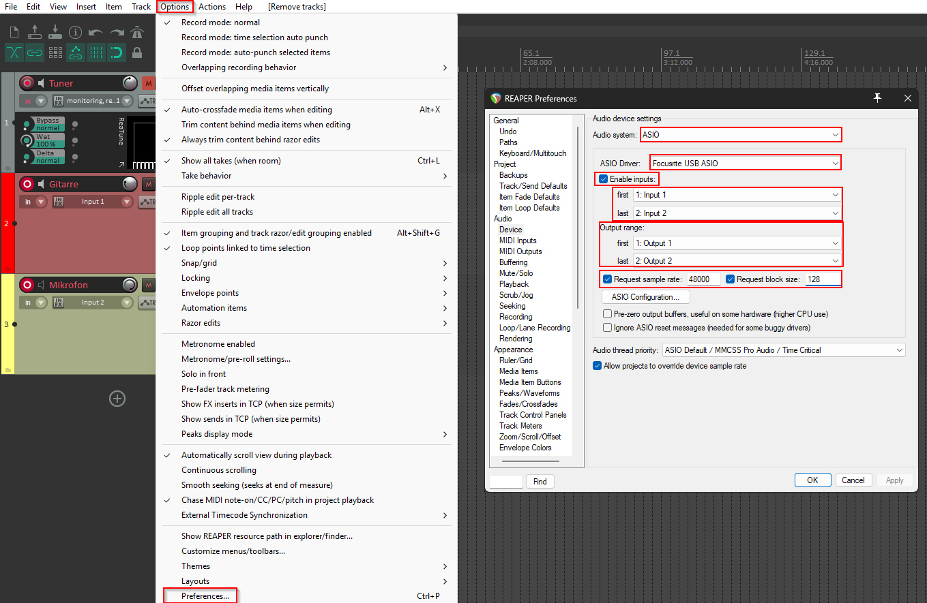Toggle the ripple editing grid icon
Image resolution: width=927 pixels, height=603 pixels.
click(x=55, y=52)
